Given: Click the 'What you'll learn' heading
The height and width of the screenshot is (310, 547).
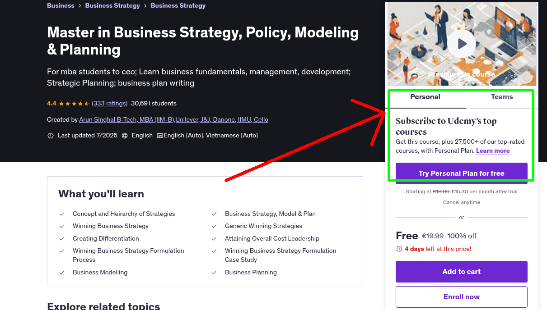Looking at the screenshot, I should coord(101,194).
